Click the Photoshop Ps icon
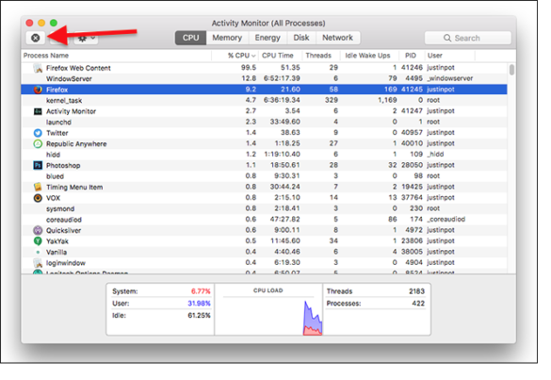The width and height of the screenshot is (551, 380). pyautogui.click(x=38, y=165)
